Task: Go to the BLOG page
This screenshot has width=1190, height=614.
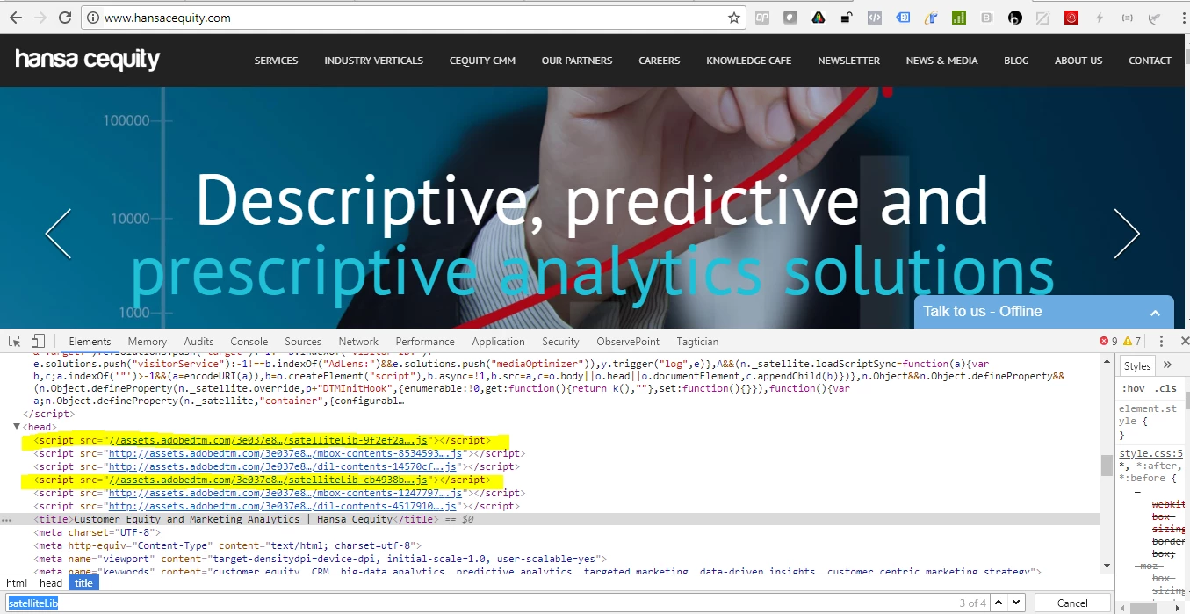Action: pos(1016,61)
